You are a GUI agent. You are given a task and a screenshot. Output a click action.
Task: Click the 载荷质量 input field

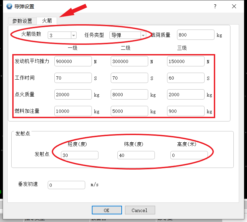click(196, 35)
